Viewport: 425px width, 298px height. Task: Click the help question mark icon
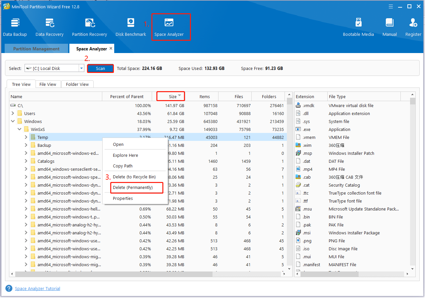9,288
